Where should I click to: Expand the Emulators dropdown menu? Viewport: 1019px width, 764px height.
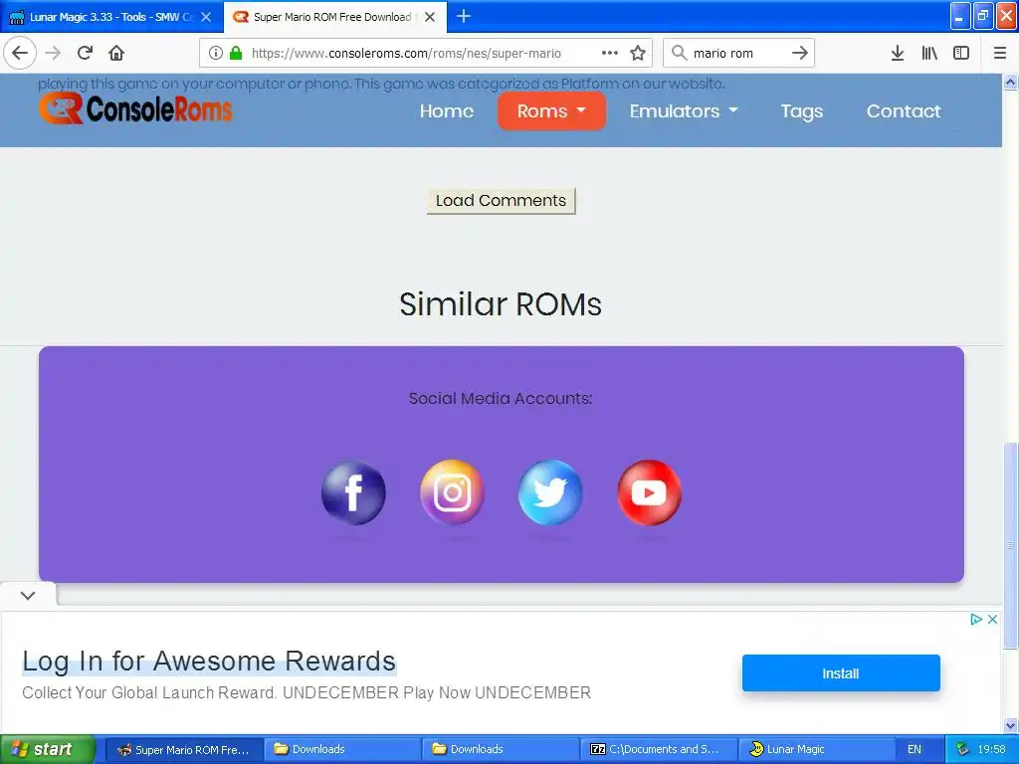click(684, 111)
